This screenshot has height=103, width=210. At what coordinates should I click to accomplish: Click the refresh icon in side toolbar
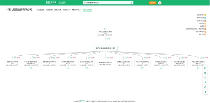pos(205,87)
